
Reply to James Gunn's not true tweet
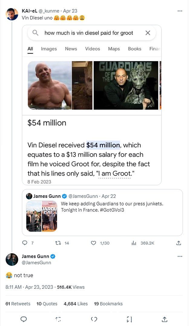click(24, 319)
